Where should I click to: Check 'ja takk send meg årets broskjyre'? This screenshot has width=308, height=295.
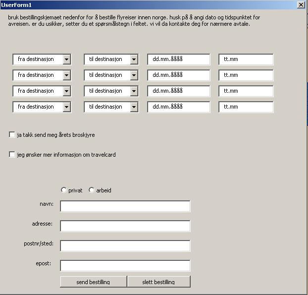click(12, 135)
